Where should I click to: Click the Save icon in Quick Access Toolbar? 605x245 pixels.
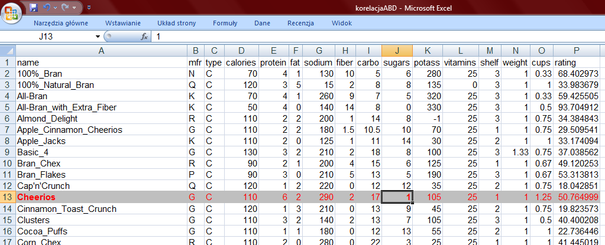pyautogui.click(x=33, y=7)
